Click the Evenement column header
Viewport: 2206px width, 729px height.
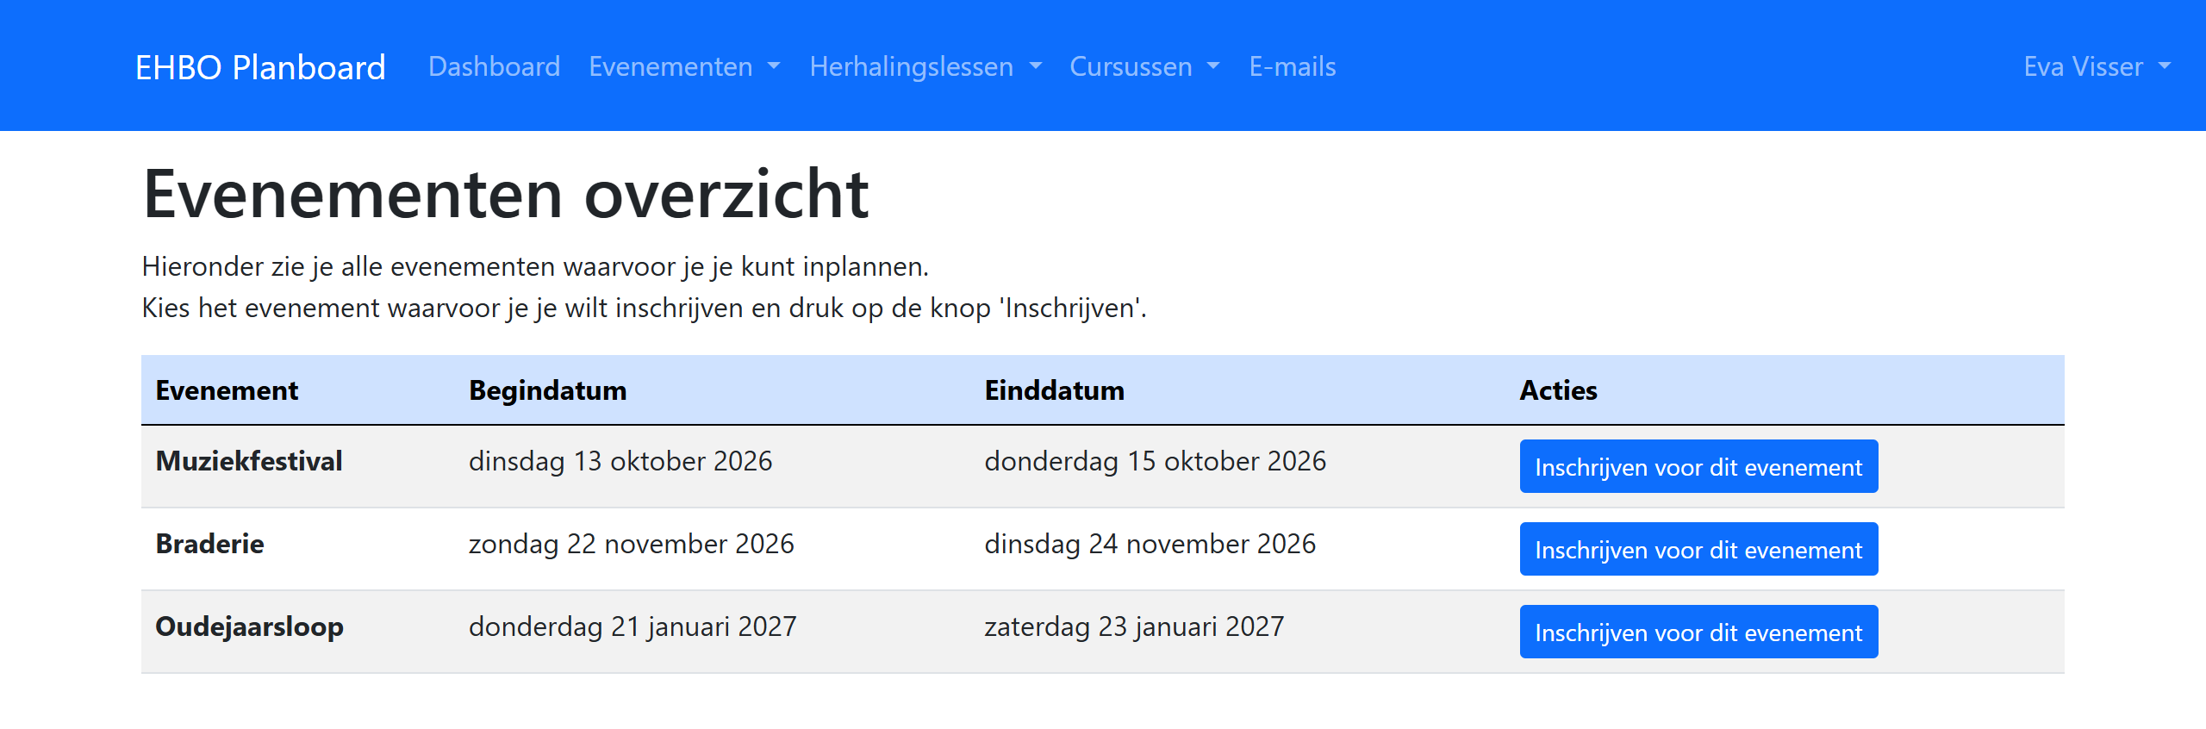pyautogui.click(x=227, y=390)
